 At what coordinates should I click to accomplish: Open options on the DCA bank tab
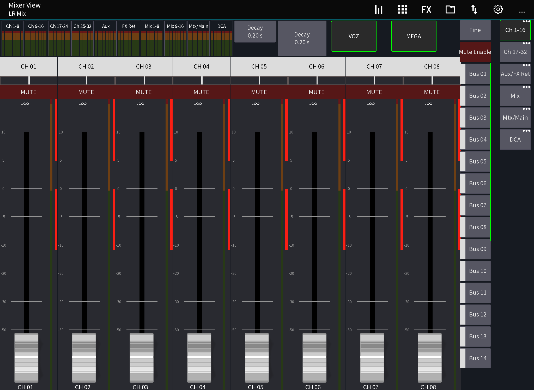[x=527, y=131]
